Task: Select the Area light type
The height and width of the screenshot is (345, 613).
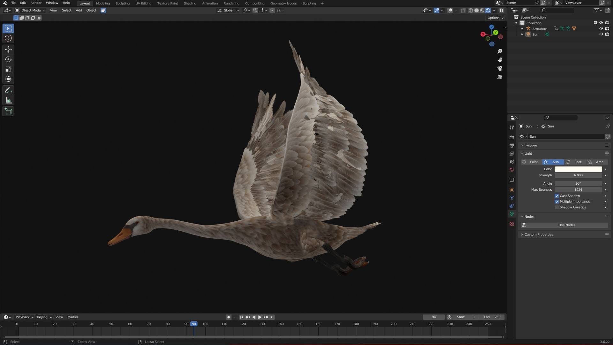Action: coord(597,162)
